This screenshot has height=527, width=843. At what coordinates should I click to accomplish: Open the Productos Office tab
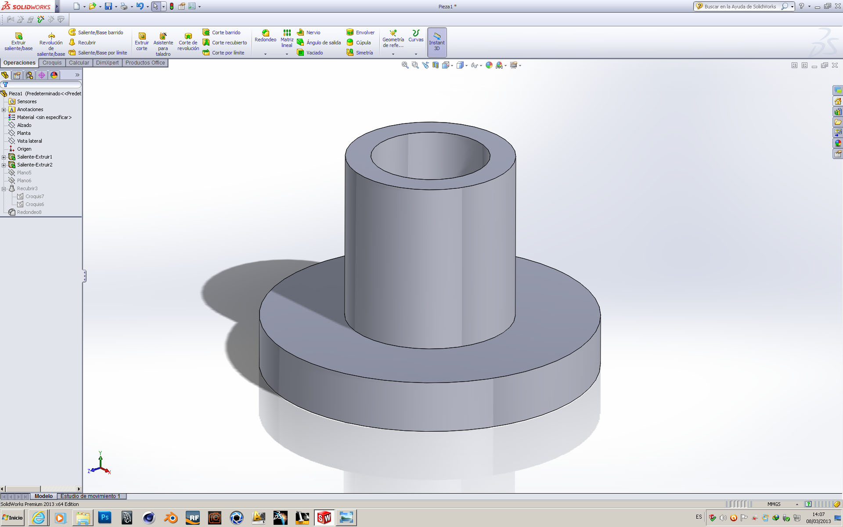[145, 63]
